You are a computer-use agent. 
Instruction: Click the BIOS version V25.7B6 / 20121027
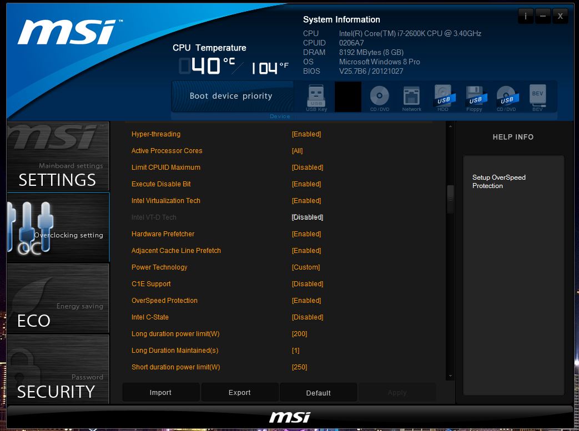(371, 71)
